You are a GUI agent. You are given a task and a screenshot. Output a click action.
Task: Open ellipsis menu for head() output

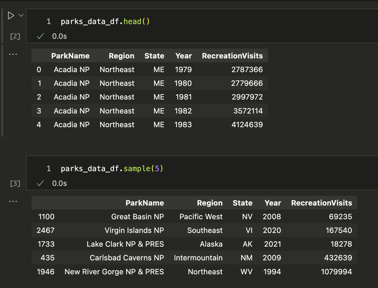click(13, 54)
